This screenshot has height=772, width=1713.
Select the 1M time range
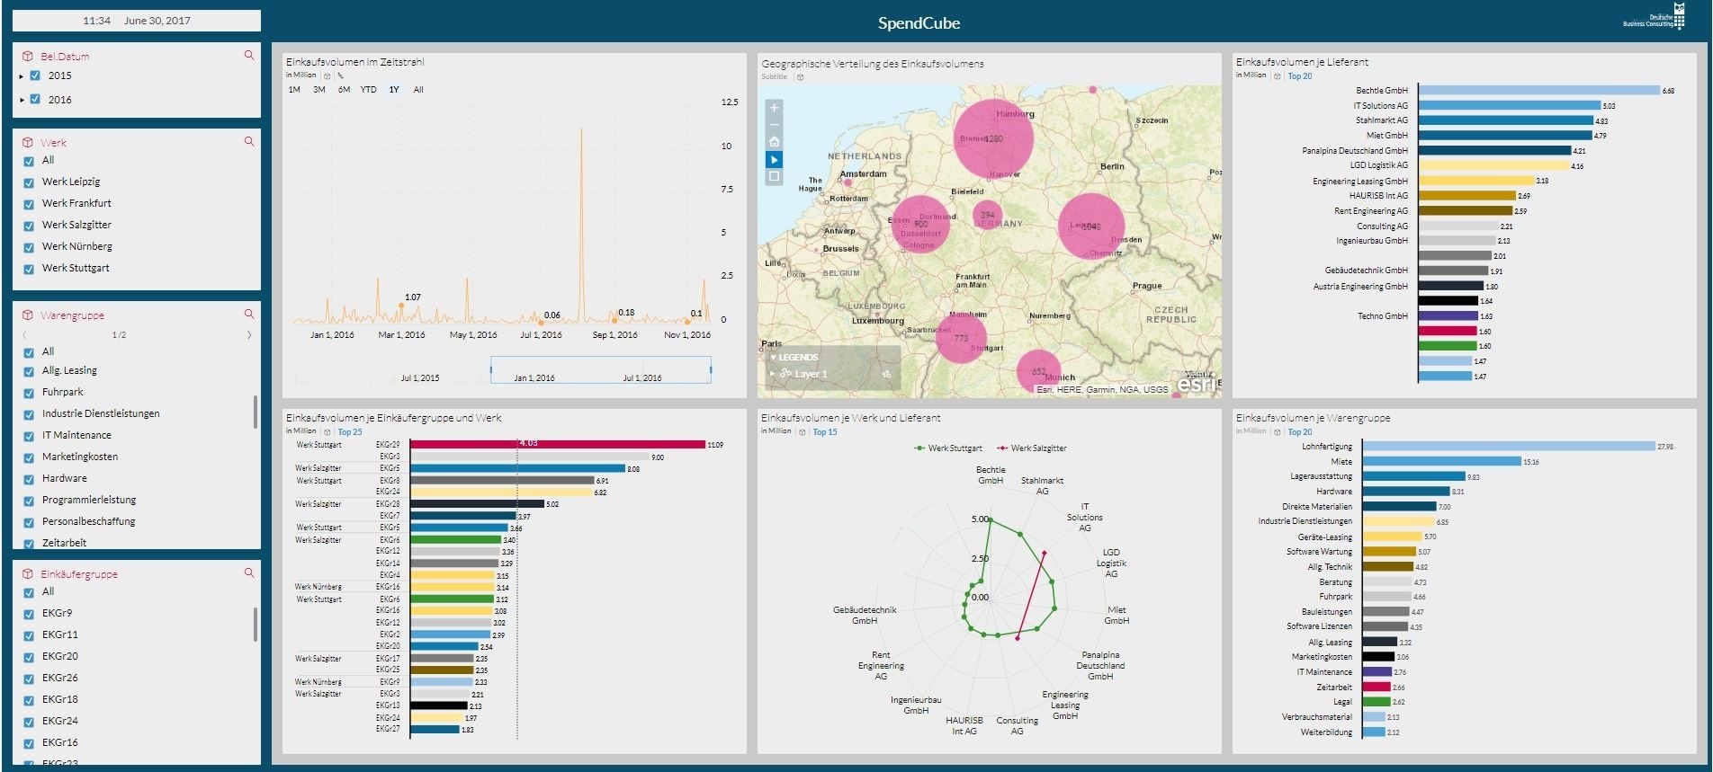pos(294,90)
